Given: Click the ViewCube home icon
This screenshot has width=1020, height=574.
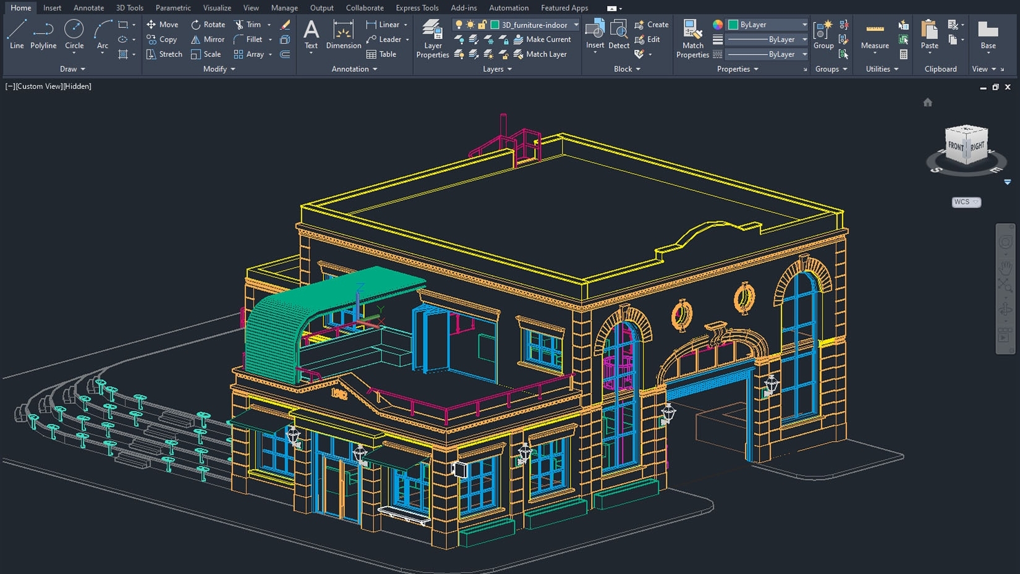Looking at the screenshot, I should pos(927,103).
